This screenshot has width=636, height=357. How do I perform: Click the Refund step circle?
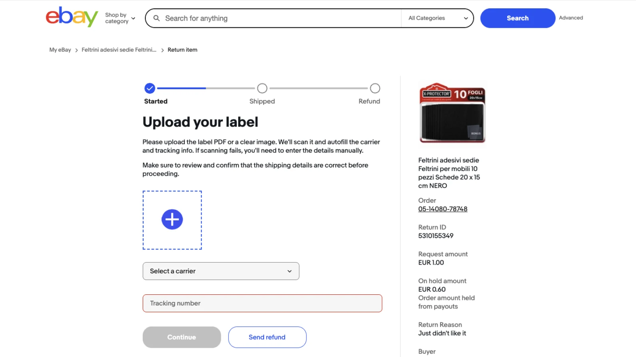[375, 88]
